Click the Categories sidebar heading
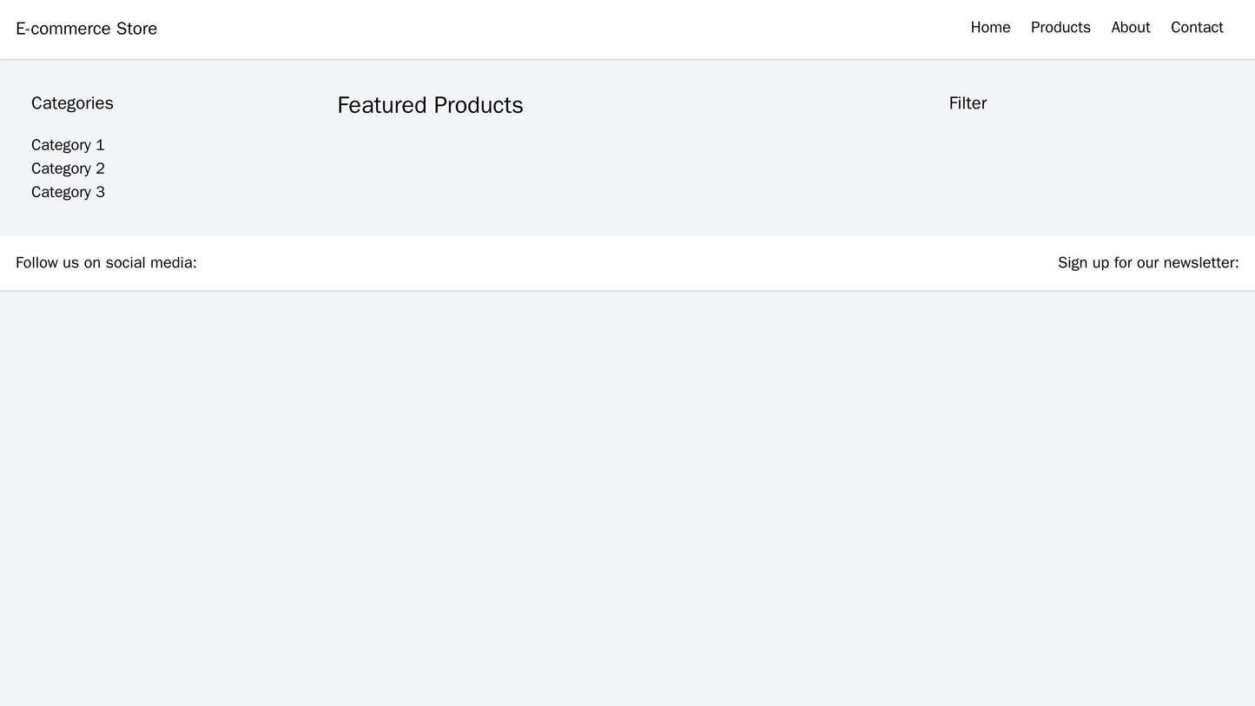The width and height of the screenshot is (1255, 706). coord(72,103)
